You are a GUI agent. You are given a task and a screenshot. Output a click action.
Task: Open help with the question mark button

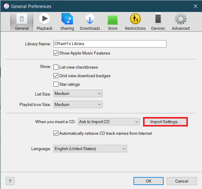point(10,181)
